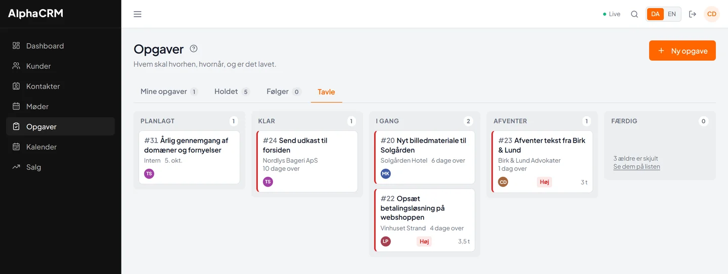This screenshot has width=728, height=274.
Task: Open the CD user avatar menu
Action: click(x=712, y=14)
